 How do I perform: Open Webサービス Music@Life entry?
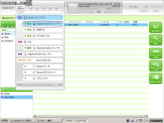(40, 60)
